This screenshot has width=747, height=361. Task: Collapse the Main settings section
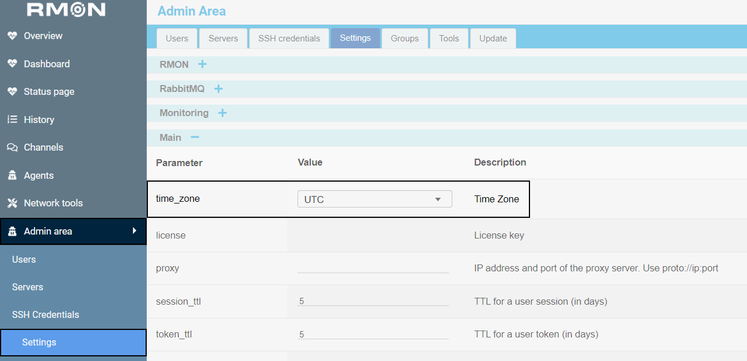coord(195,137)
